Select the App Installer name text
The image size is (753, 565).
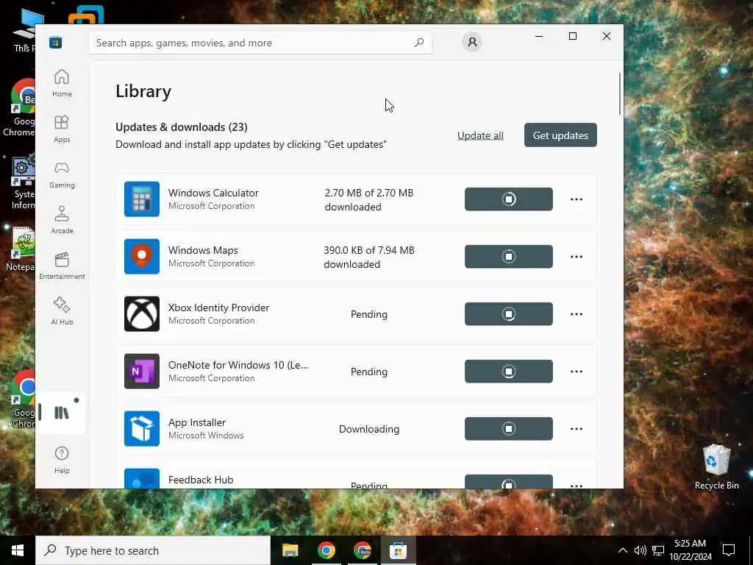tap(197, 422)
